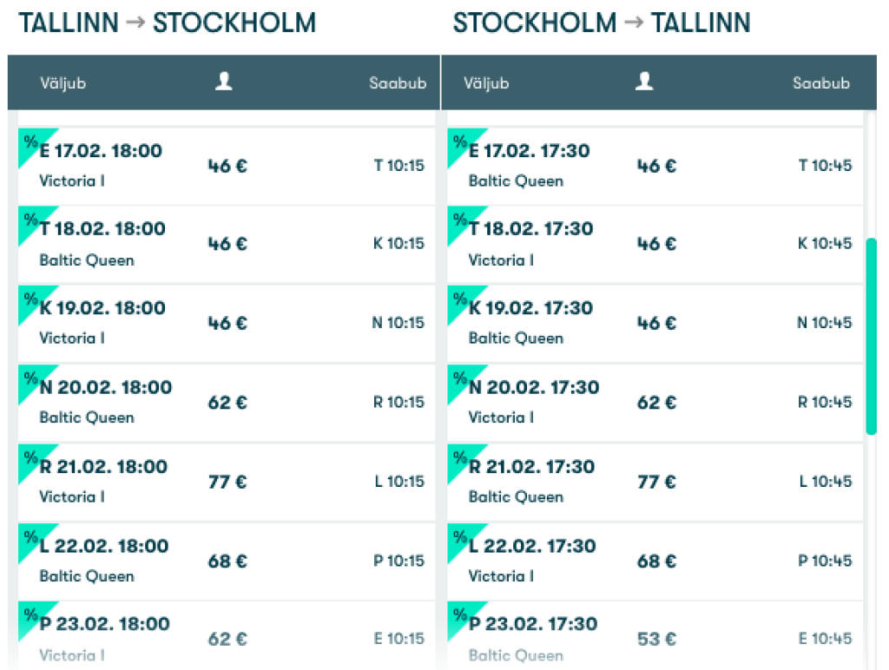Click passenger icon in Stockholm–Tallinn header
This screenshot has height=670, width=889.
pos(643,82)
